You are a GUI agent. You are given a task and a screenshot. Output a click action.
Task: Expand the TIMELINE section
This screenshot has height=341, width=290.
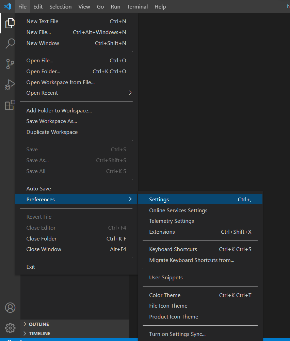tap(39, 334)
